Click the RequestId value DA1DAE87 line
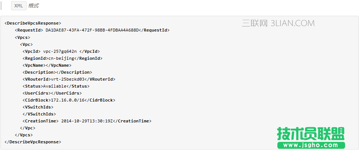The image size is (361, 151). coord(92,30)
